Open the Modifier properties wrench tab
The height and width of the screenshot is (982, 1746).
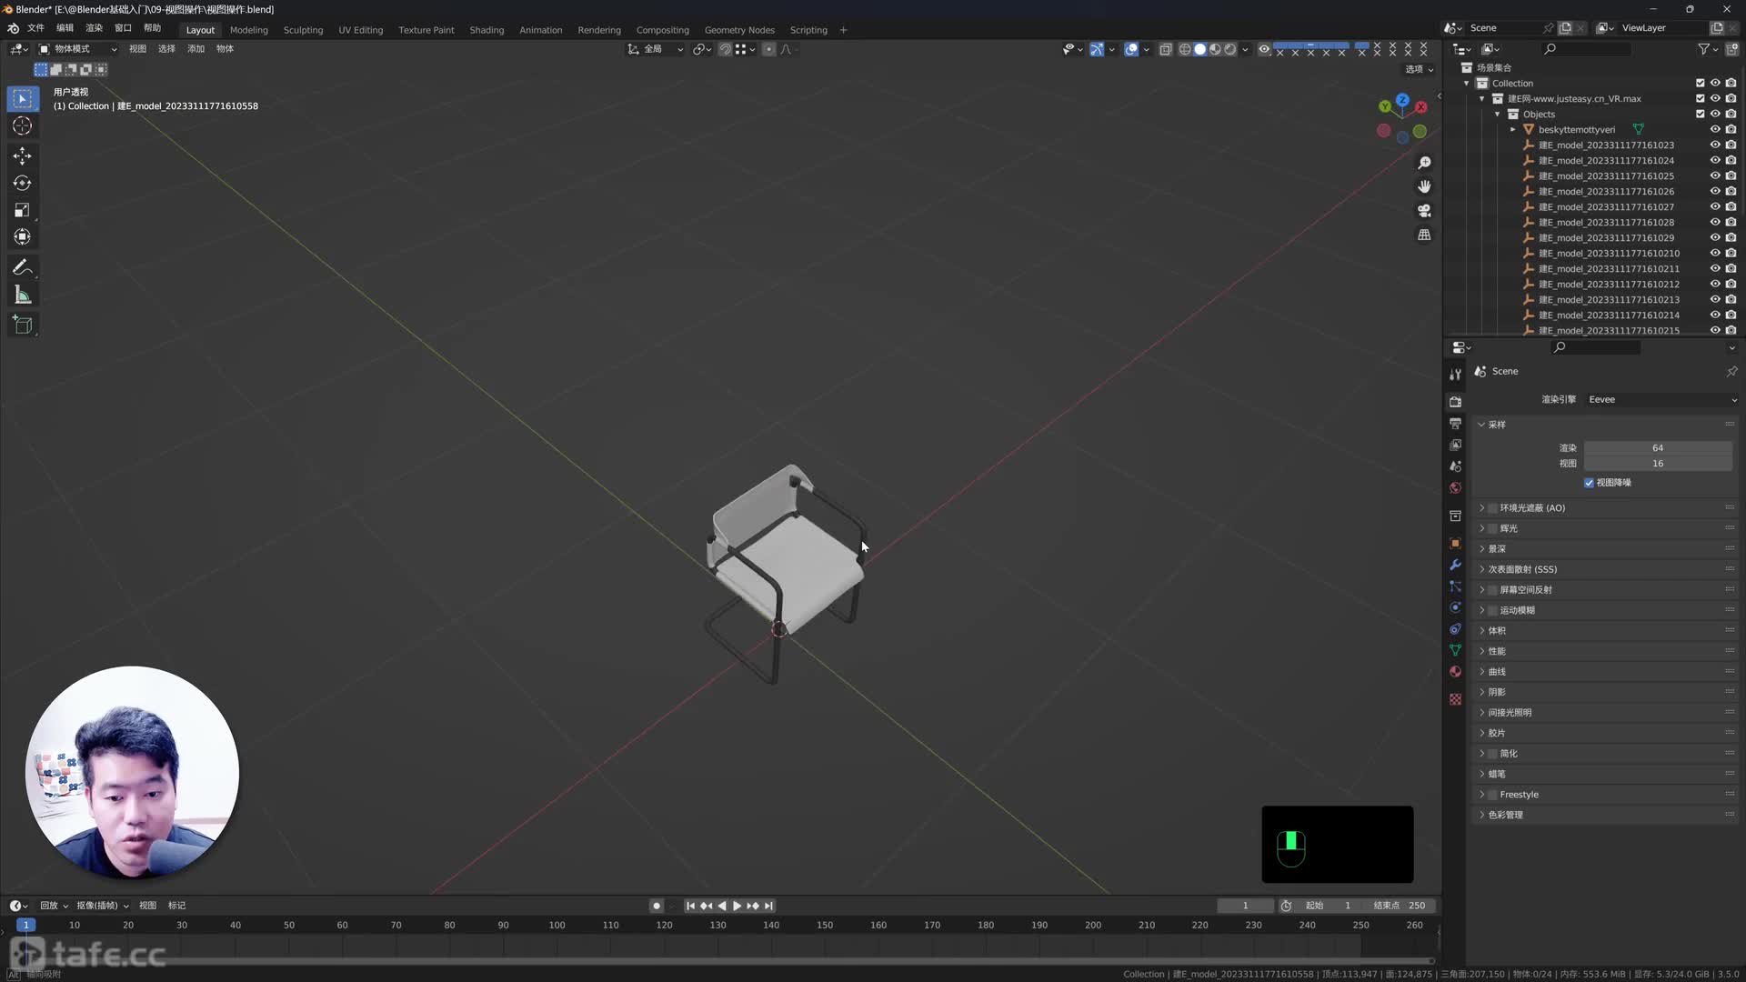pos(1455,566)
